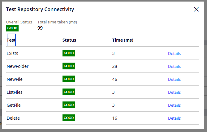Click the GOOD badge in NewFolder row

[69, 66]
